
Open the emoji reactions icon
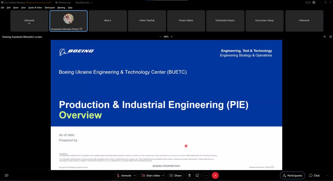[197, 176]
